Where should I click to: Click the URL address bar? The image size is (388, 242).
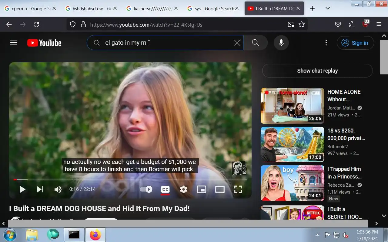[187, 25]
